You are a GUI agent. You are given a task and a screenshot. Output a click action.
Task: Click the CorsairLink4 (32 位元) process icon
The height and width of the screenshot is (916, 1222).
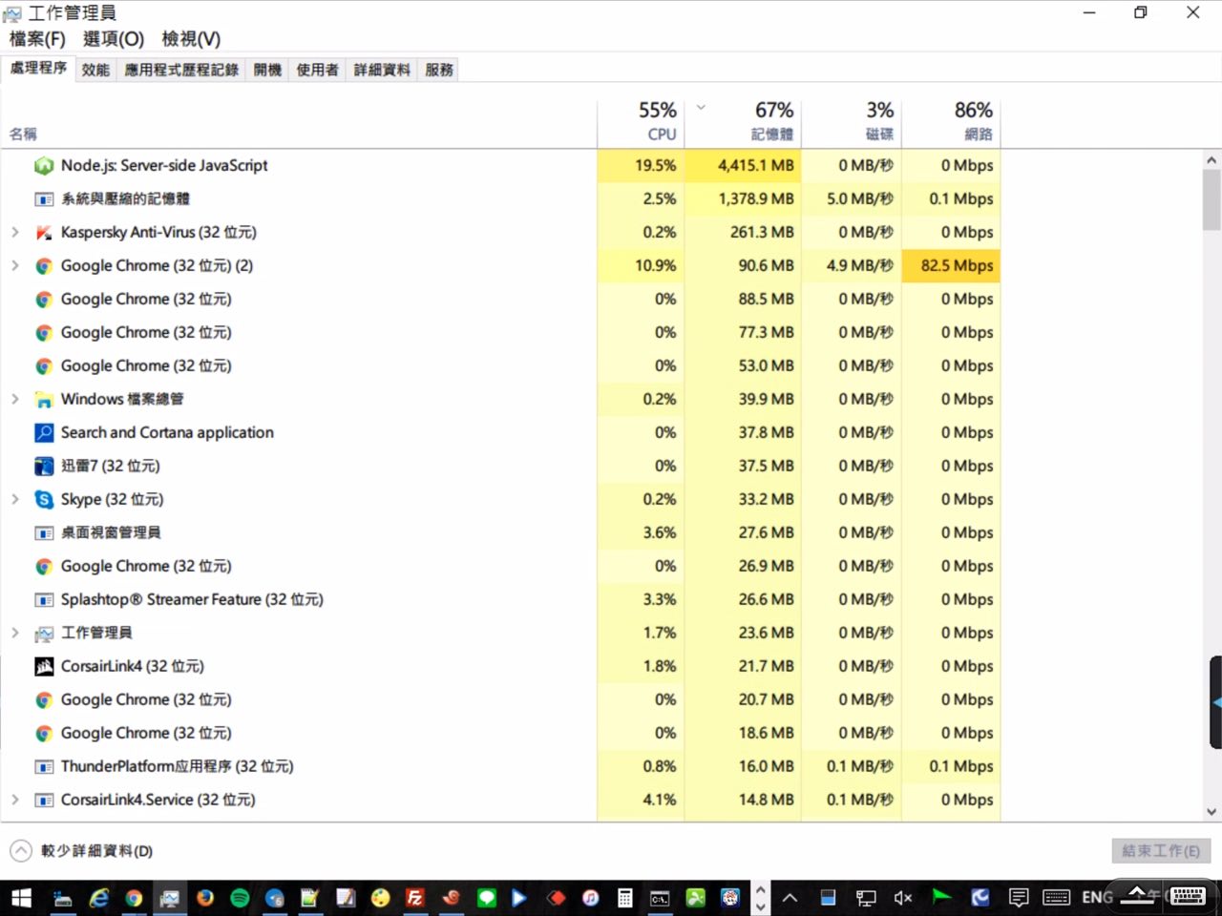[x=44, y=667]
